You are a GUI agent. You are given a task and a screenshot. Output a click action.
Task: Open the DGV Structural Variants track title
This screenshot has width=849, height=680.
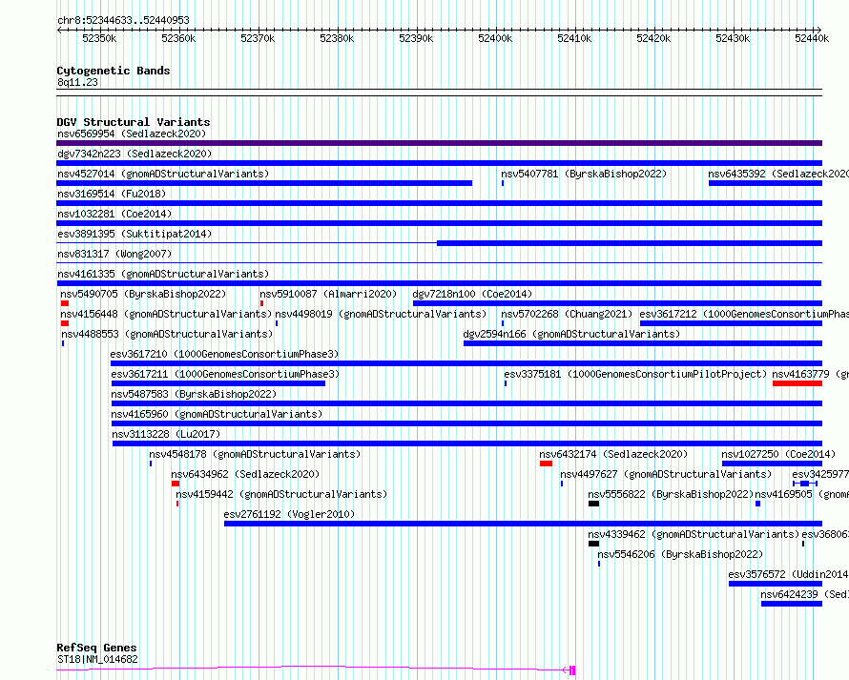pyautogui.click(x=134, y=122)
